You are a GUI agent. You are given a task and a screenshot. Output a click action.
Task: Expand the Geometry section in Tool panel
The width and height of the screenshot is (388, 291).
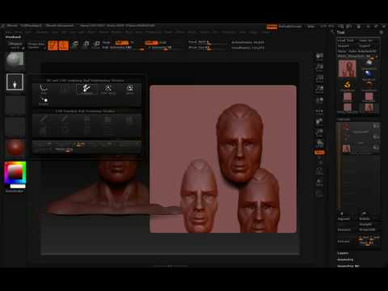pyautogui.click(x=345, y=259)
